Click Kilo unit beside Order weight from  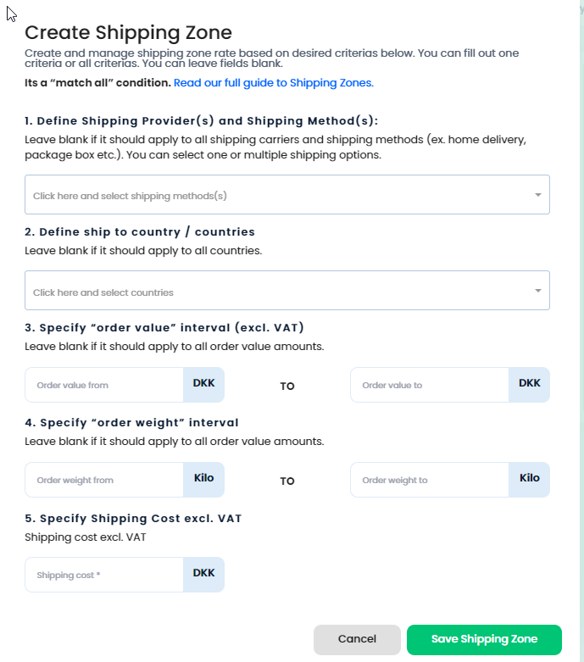tap(203, 479)
